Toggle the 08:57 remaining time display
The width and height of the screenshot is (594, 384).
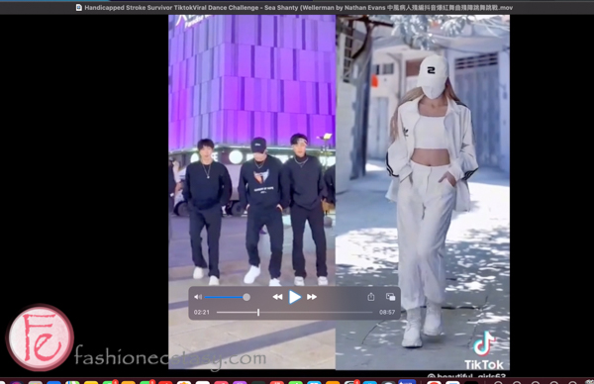point(387,313)
